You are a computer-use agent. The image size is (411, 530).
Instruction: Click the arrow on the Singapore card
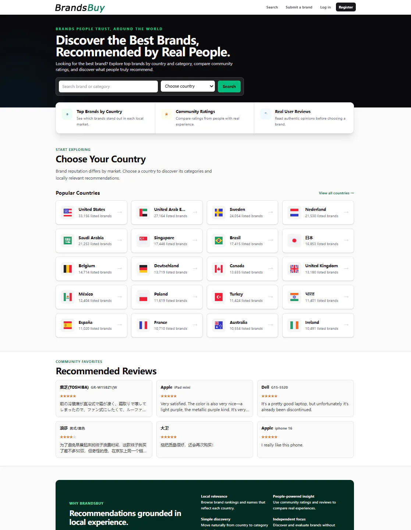[x=195, y=240]
